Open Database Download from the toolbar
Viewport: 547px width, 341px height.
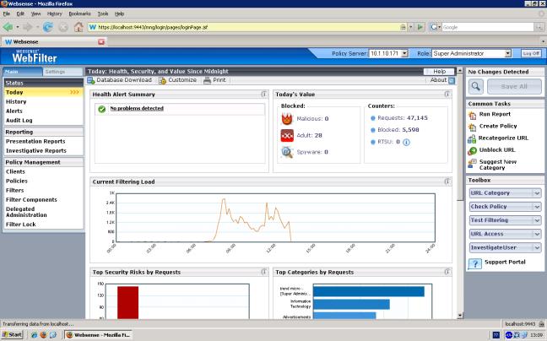120,80
